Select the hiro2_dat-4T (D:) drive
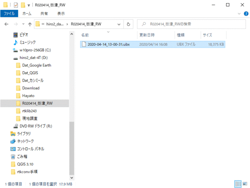Image resolution: width=250 pixels, height=188 pixels. point(34,58)
